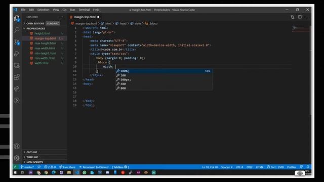Click Prettier in the status bar
This screenshot has width=324, height=182.
tap(292, 167)
